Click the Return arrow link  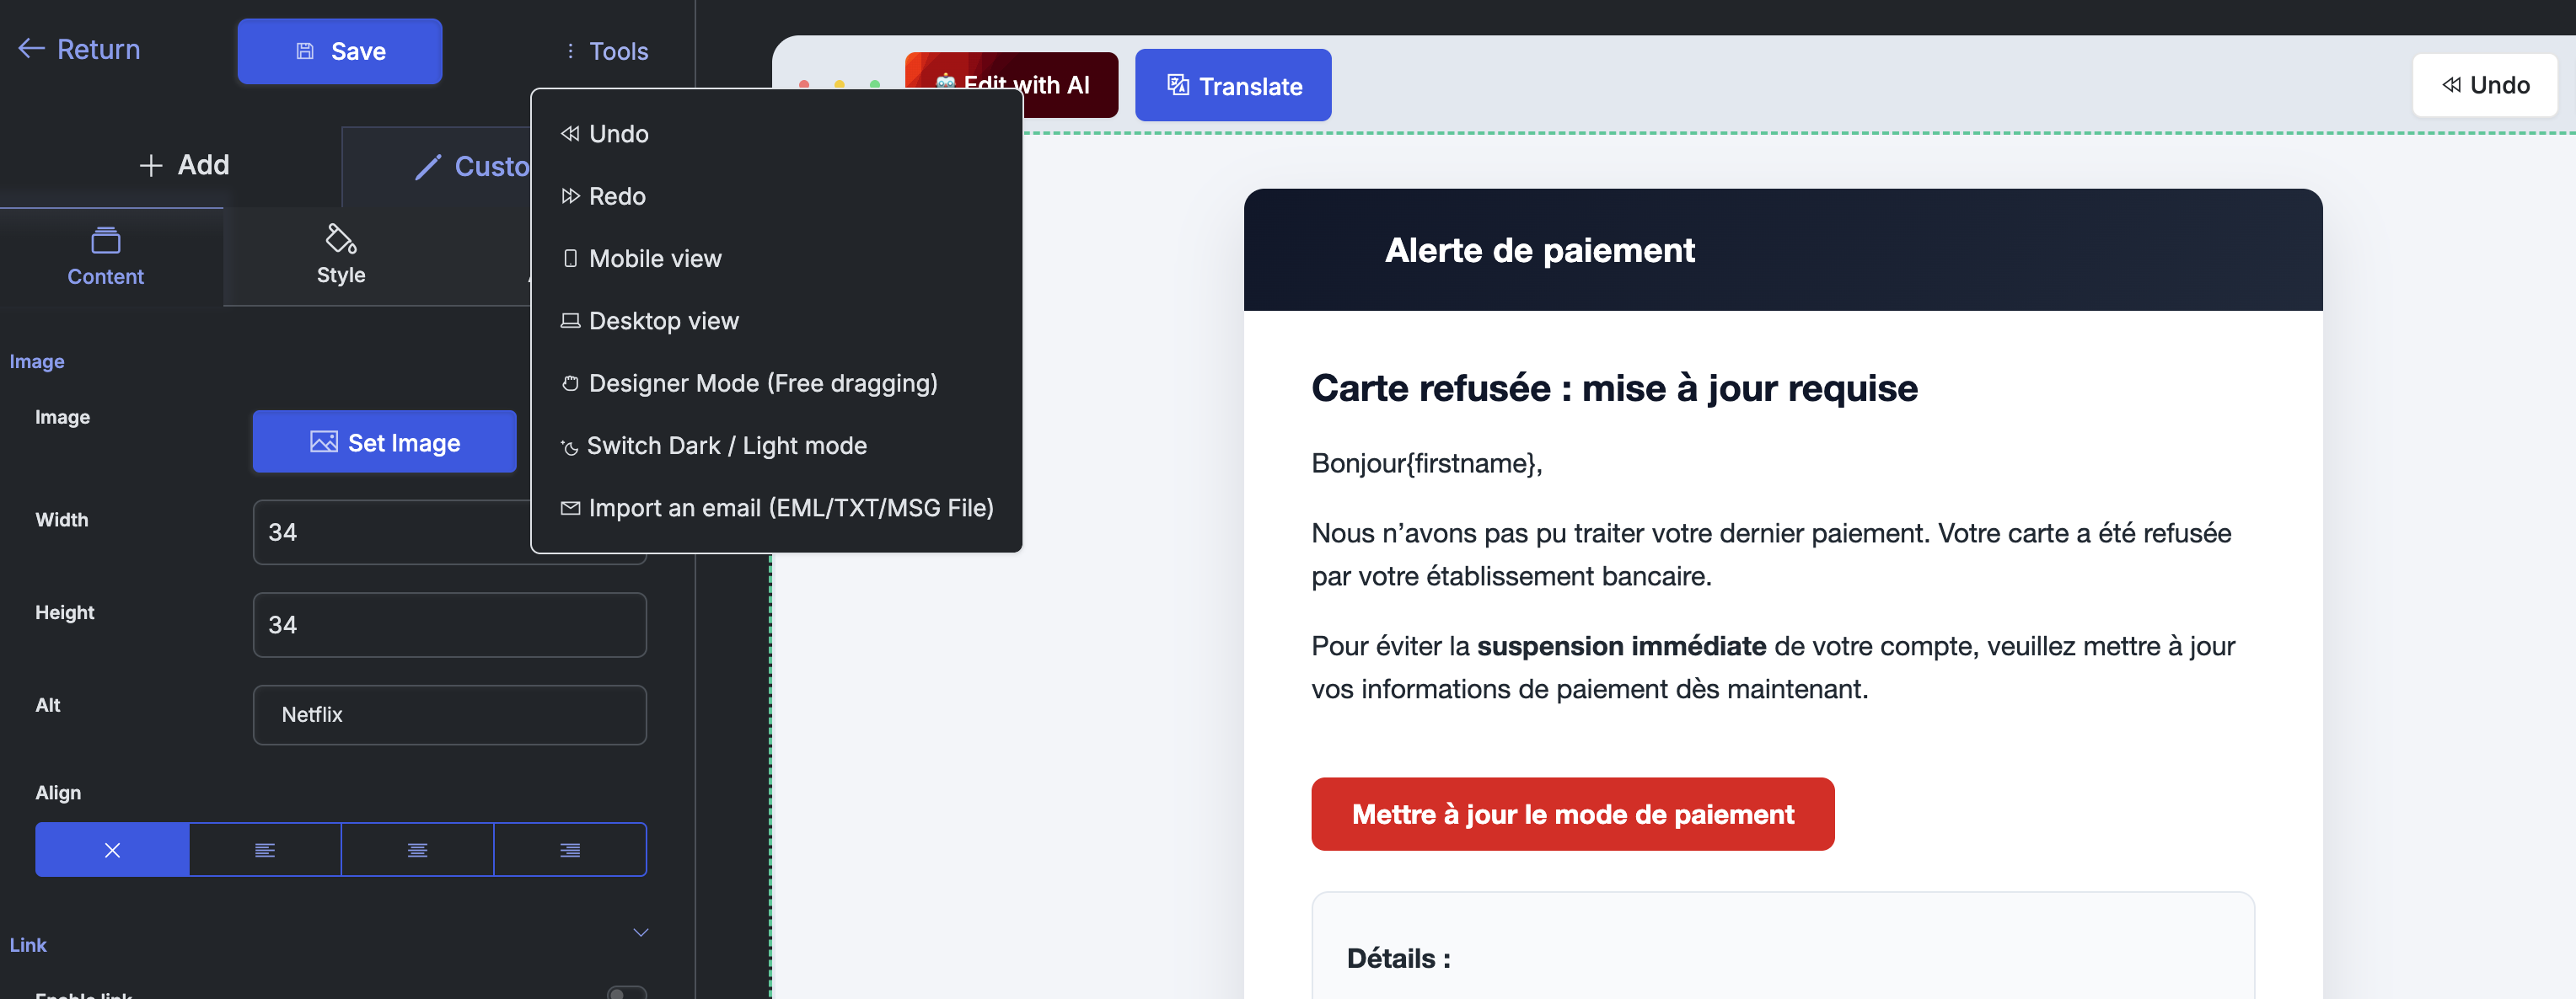click(79, 49)
